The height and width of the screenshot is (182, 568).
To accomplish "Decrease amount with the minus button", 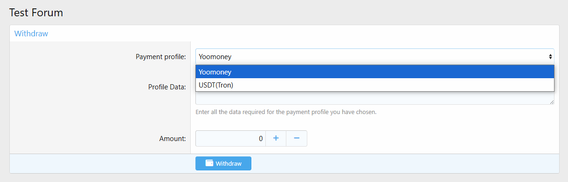I will (297, 138).
